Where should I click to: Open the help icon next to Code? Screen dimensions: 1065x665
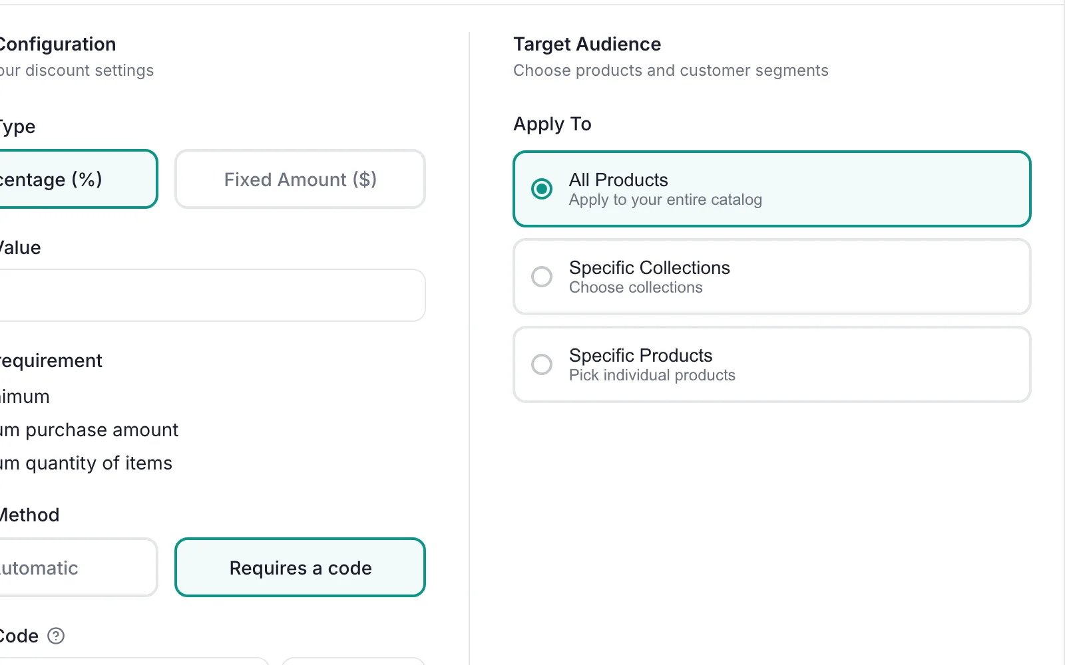point(57,636)
